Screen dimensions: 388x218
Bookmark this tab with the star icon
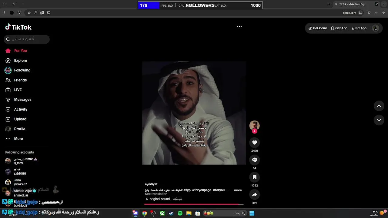(x=29, y=13)
